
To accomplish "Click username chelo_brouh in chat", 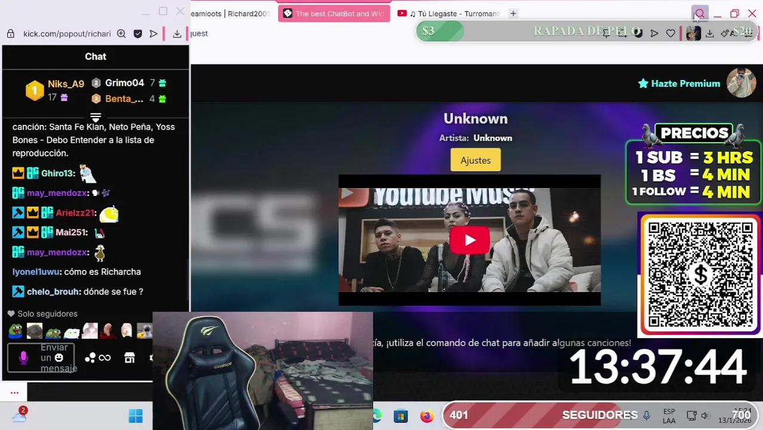I will click(x=53, y=292).
